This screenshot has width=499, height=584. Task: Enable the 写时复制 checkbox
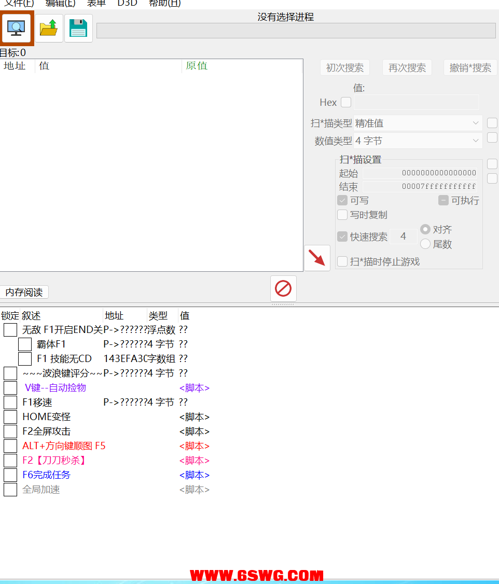pyautogui.click(x=342, y=215)
